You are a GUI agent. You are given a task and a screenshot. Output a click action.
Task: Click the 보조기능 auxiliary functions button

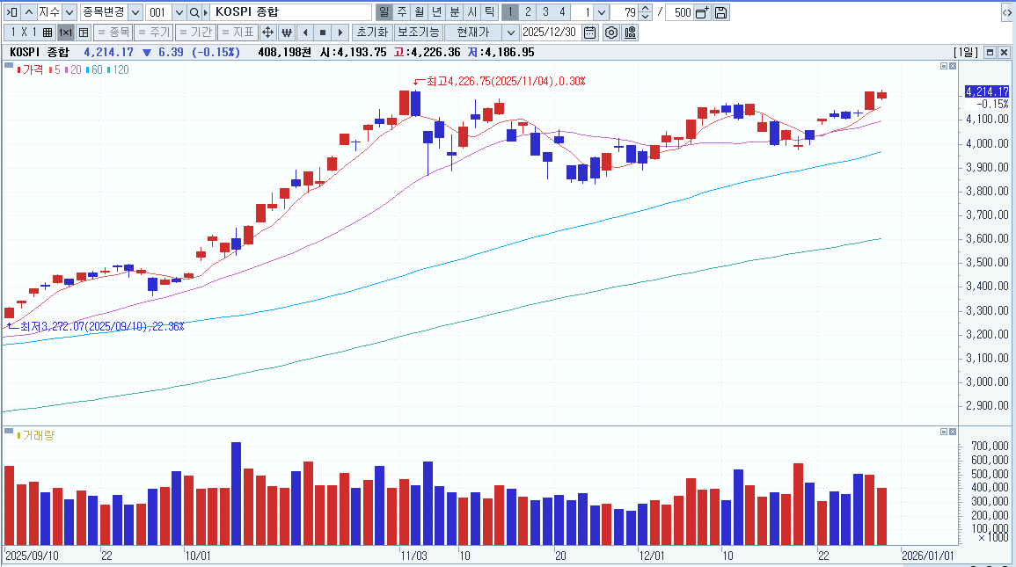418,33
